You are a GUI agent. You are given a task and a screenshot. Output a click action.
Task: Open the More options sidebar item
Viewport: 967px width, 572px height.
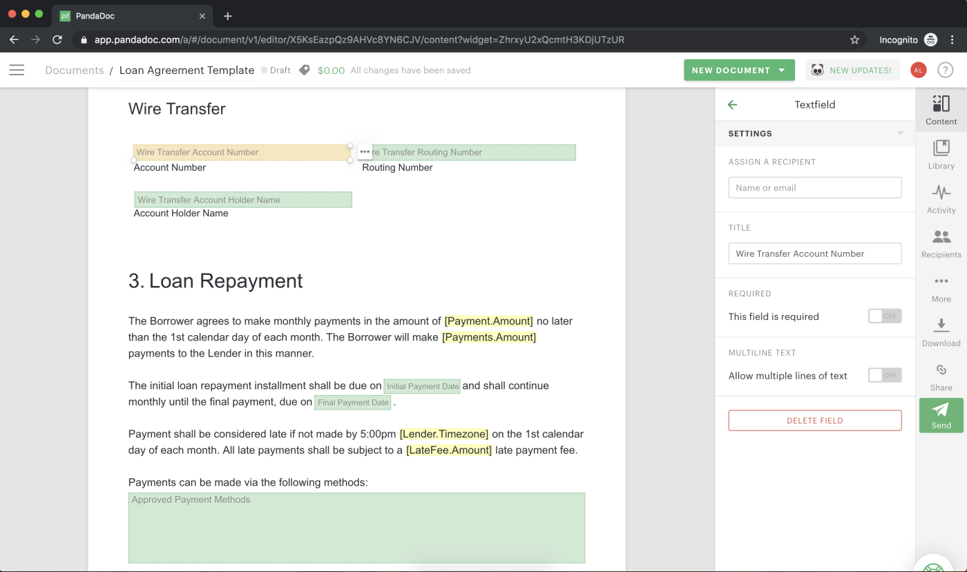pos(941,288)
